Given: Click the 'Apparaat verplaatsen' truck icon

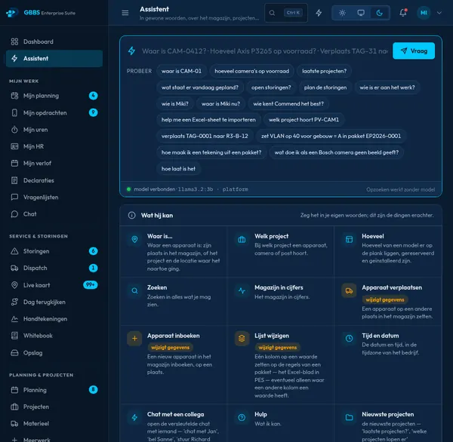Looking at the screenshot, I should pyautogui.click(x=349, y=290).
